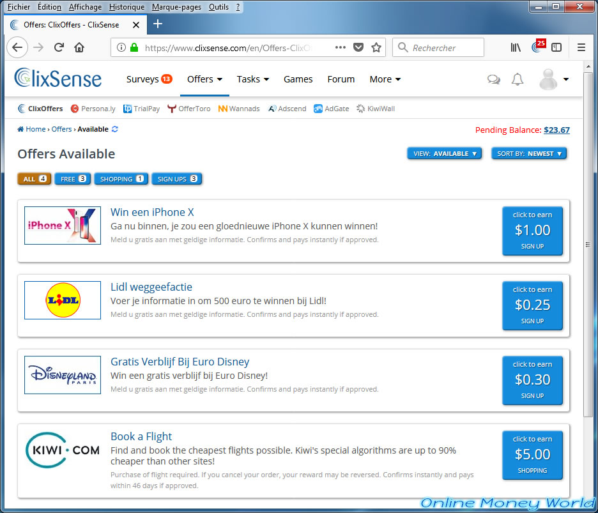
Task: Open the Surveys page
Action: pos(149,79)
